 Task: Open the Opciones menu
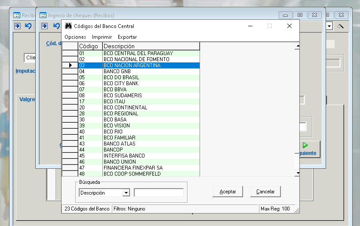[75, 37]
